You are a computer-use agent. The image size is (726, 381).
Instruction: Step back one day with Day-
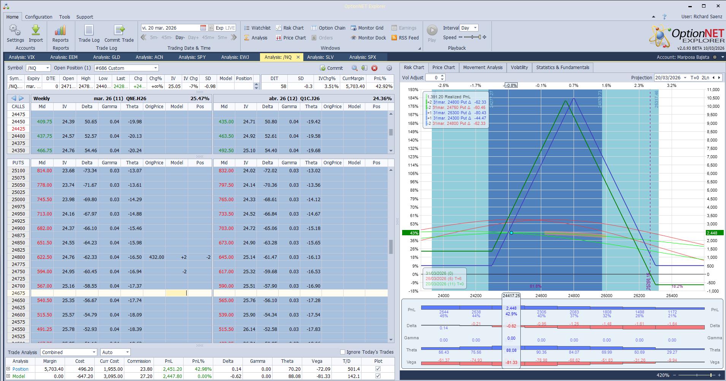point(180,37)
